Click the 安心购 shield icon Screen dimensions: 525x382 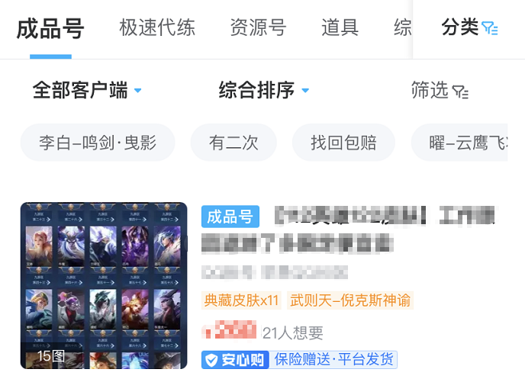pyautogui.click(x=211, y=360)
